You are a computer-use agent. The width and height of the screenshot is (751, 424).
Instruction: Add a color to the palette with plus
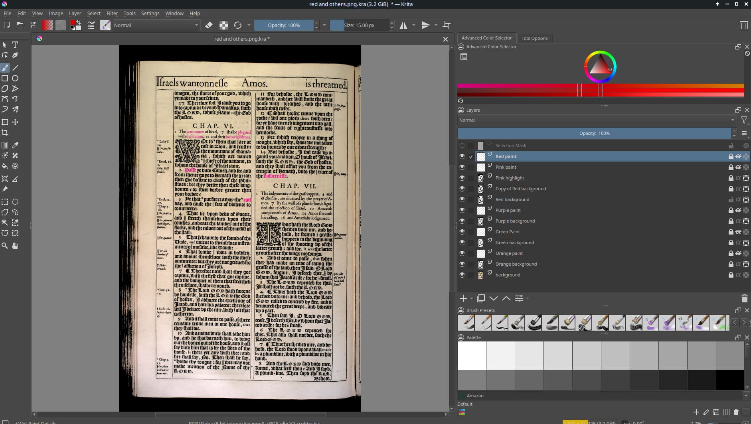point(696,412)
